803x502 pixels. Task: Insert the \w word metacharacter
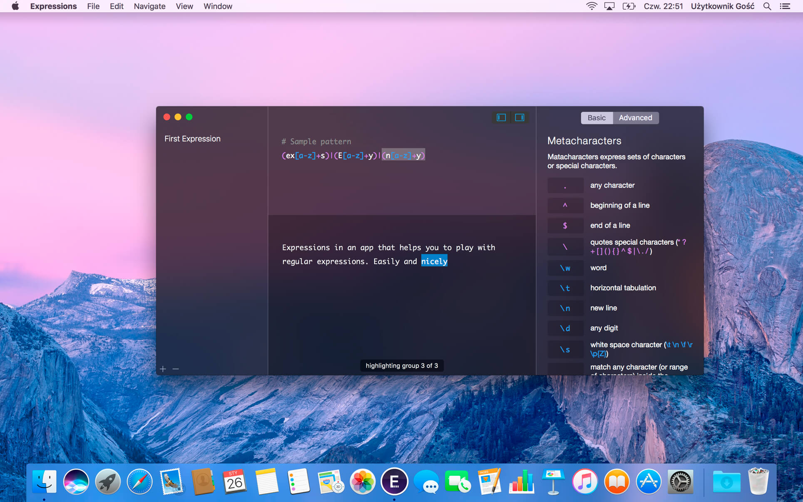coord(565,268)
